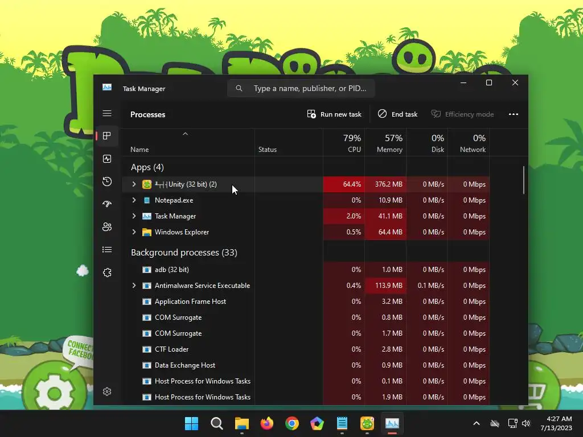This screenshot has height=437, width=583.
Task: Launch Firefox from the taskbar
Action: [267, 423]
